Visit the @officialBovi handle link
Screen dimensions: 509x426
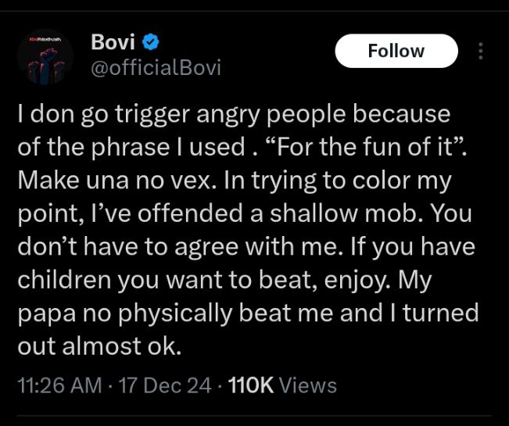click(156, 68)
